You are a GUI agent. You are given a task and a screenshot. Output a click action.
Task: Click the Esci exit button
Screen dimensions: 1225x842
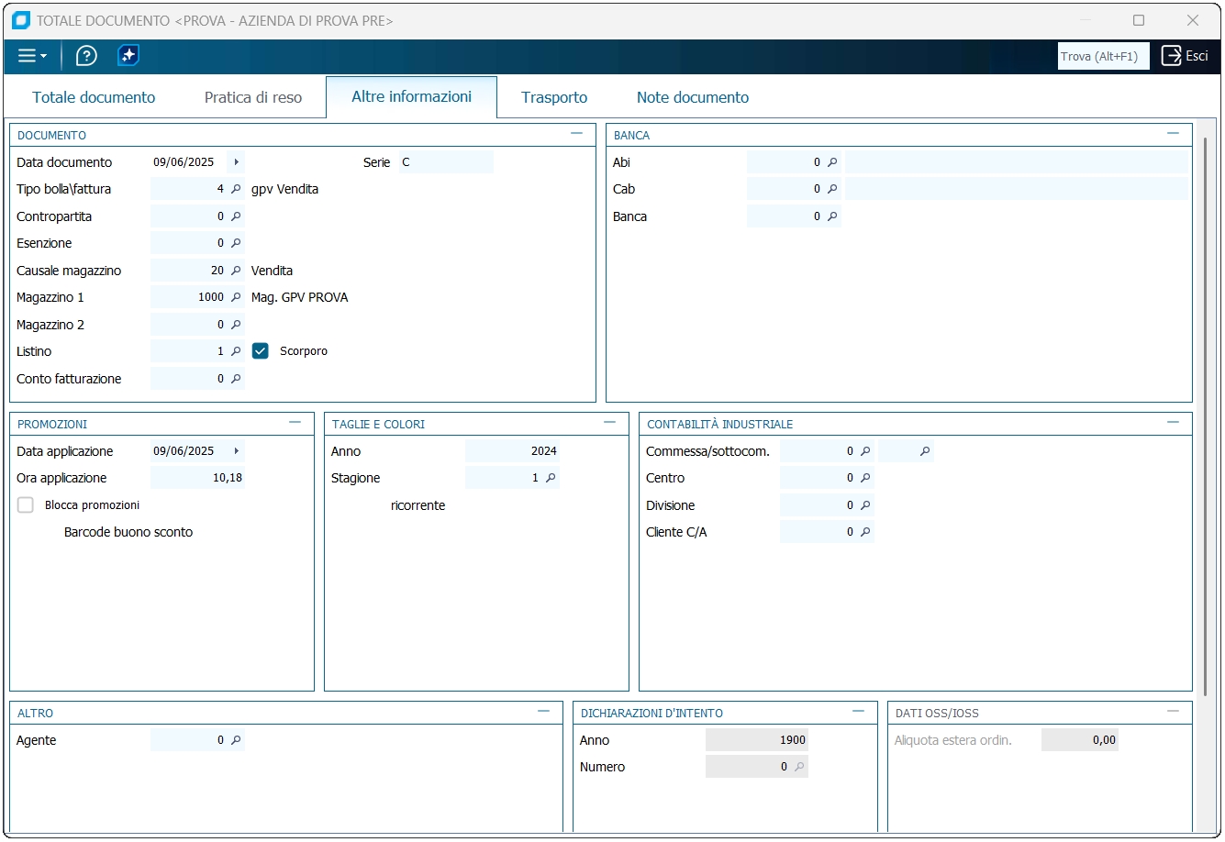coord(1185,56)
